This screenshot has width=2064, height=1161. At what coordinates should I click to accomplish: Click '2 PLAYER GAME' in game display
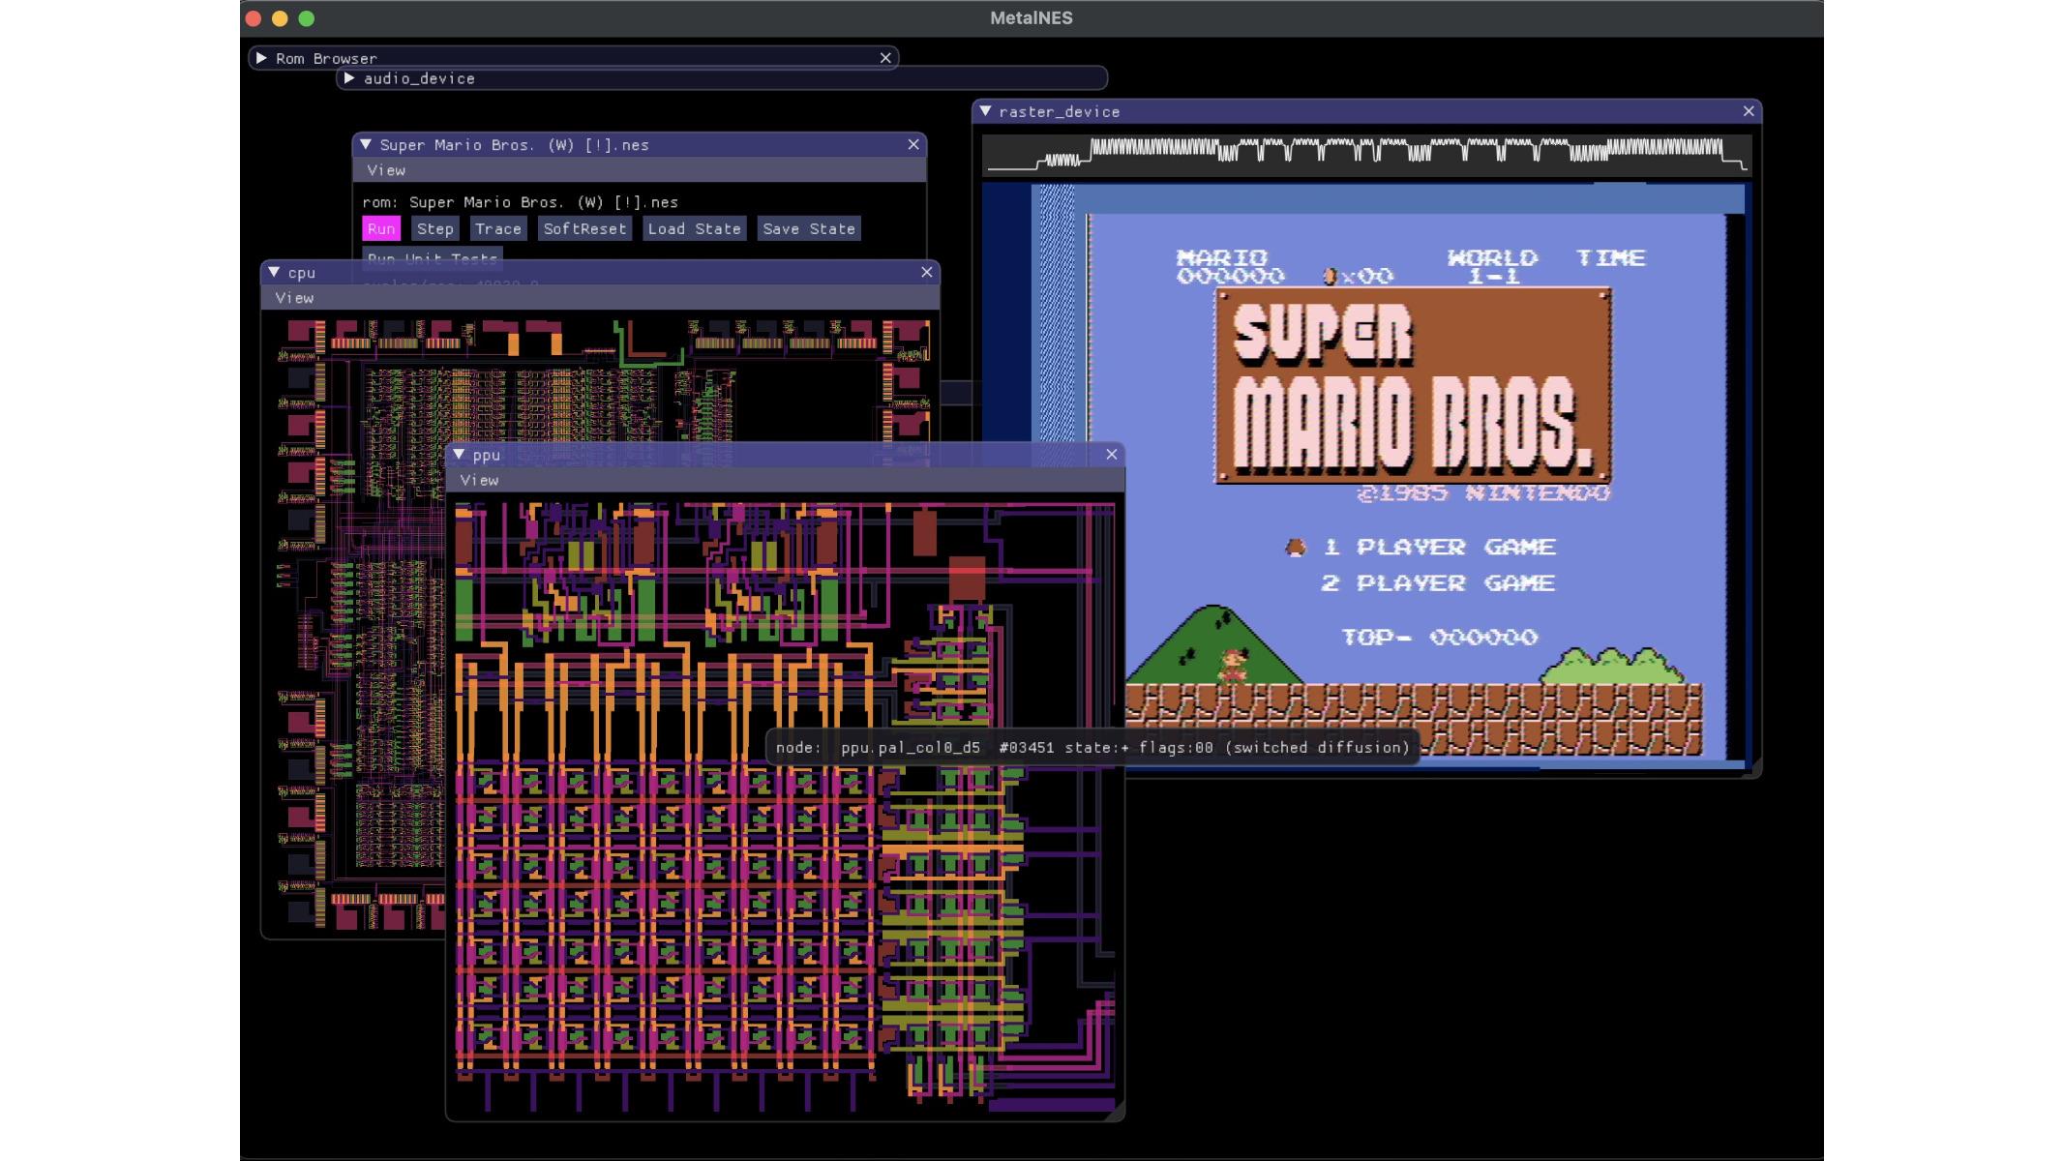pyautogui.click(x=1437, y=582)
